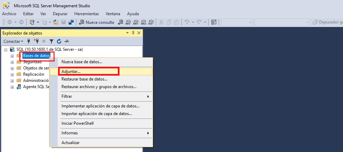Open the activity monitor waveform icon
The image size is (343, 152).
[x=67, y=41]
